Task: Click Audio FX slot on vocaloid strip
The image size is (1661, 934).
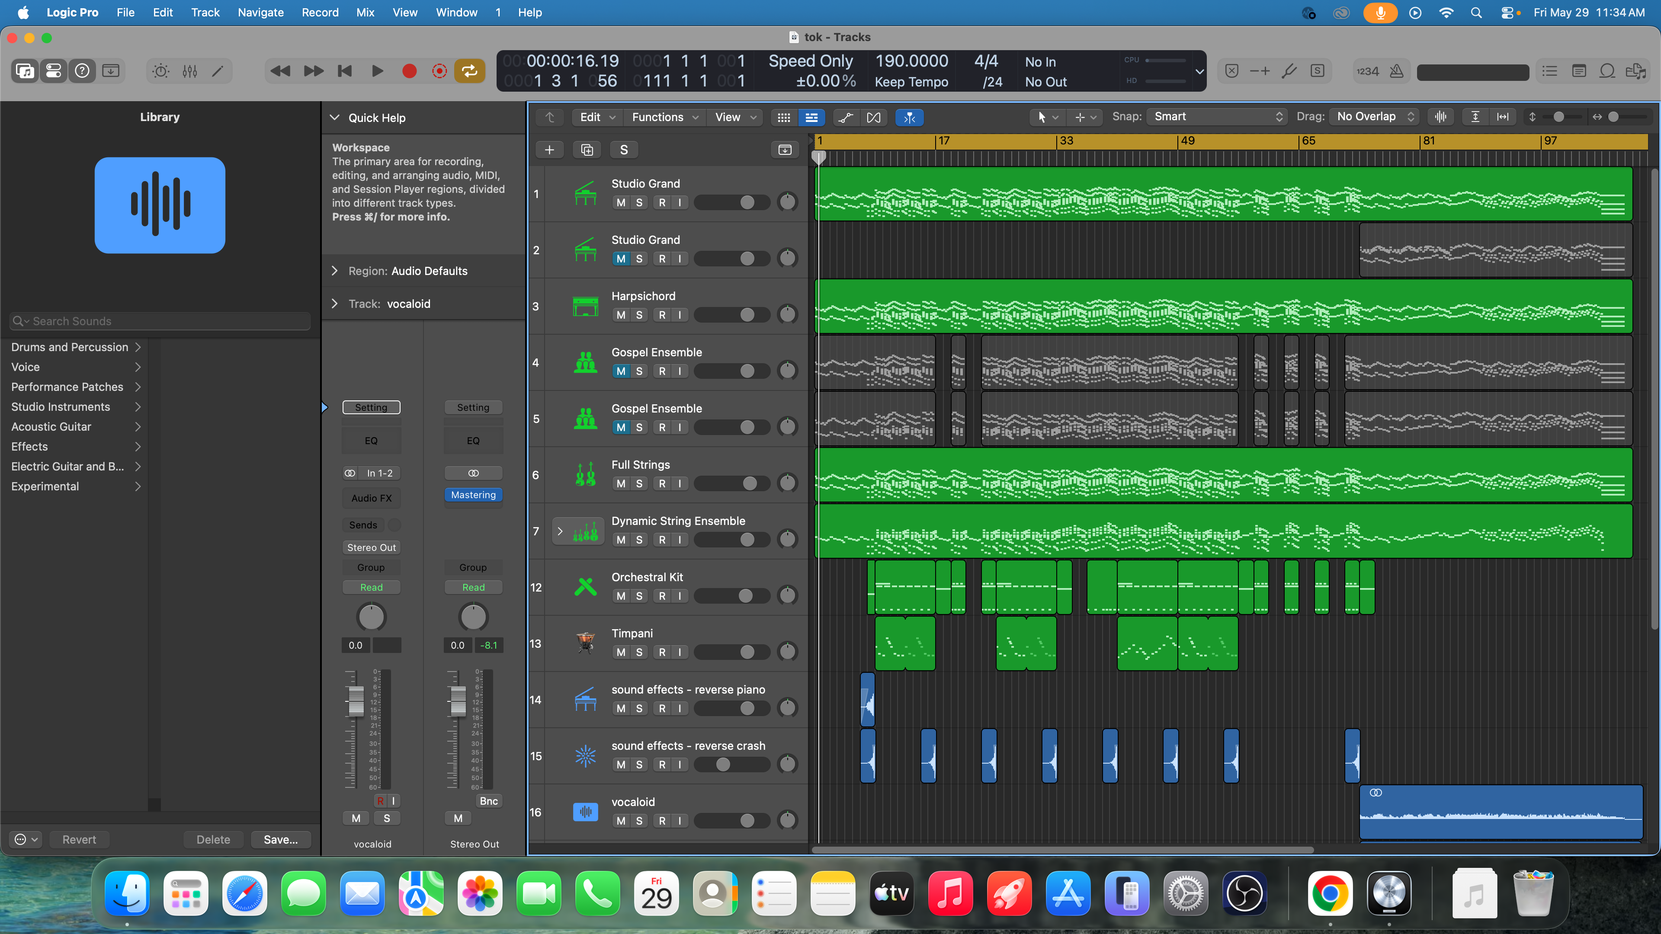Action: [372, 498]
